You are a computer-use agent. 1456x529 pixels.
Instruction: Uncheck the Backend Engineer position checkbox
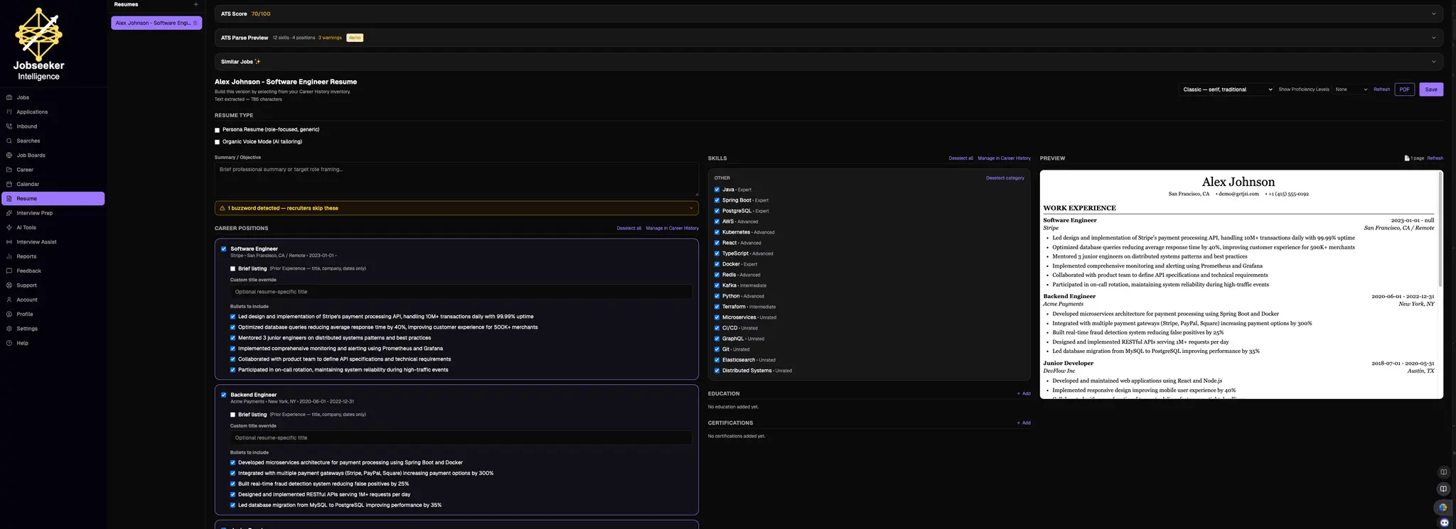[x=224, y=395]
